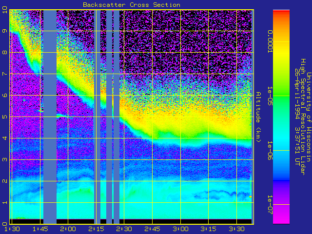312x234 pixels.
Task: Click altitude label 1 on left axis
Action: point(5,203)
